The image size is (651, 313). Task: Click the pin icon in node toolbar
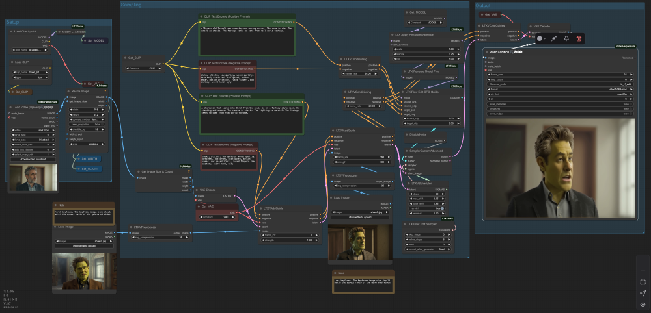(566, 39)
